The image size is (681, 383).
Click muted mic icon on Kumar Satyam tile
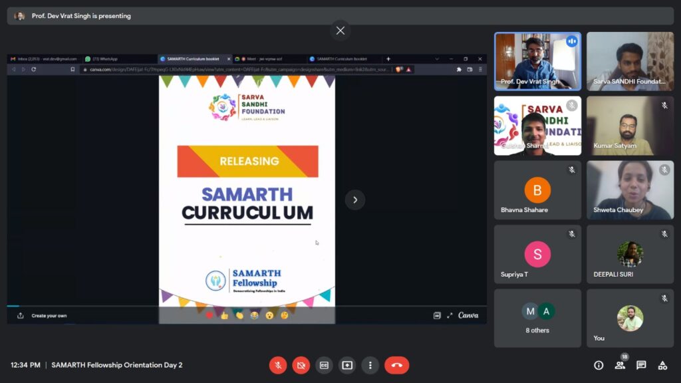[x=664, y=106]
